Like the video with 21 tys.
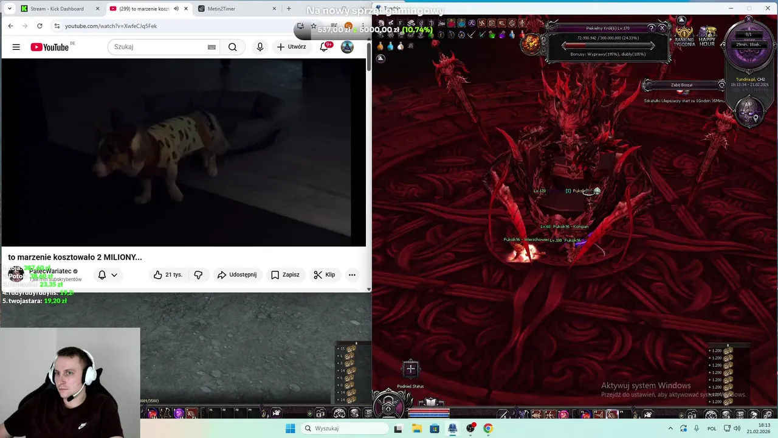This screenshot has width=778, height=438. pos(168,275)
